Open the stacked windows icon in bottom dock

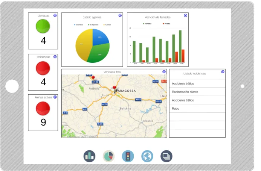pos(166,156)
